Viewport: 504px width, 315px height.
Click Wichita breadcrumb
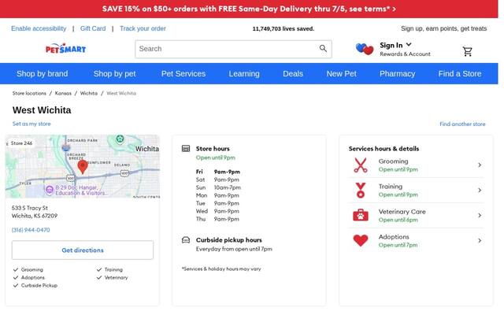tap(89, 93)
